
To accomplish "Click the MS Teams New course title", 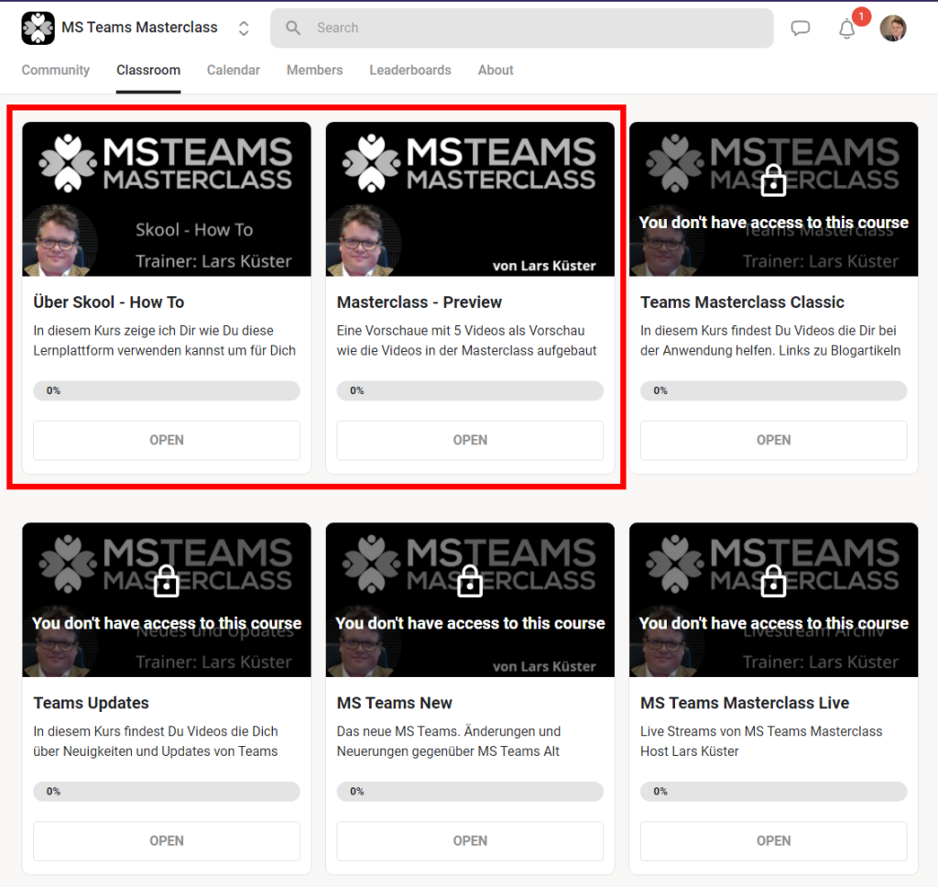I will pos(394,703).
